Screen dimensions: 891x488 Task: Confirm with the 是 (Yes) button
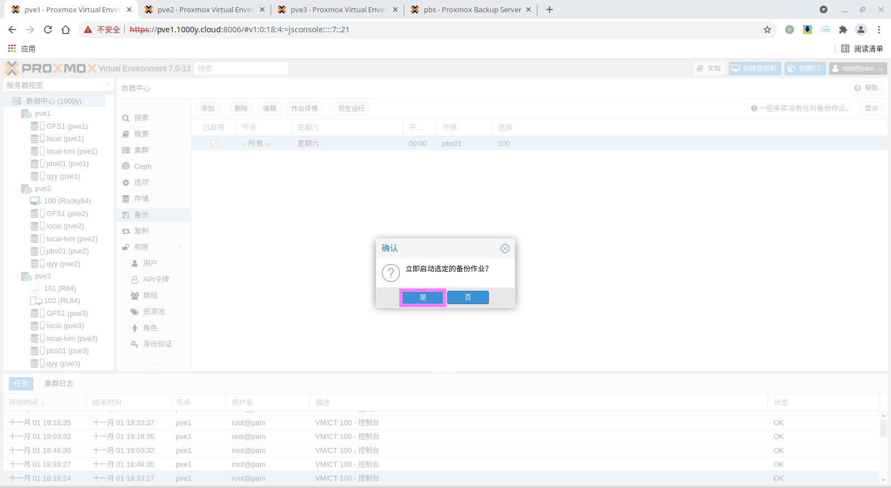[423, 297]
